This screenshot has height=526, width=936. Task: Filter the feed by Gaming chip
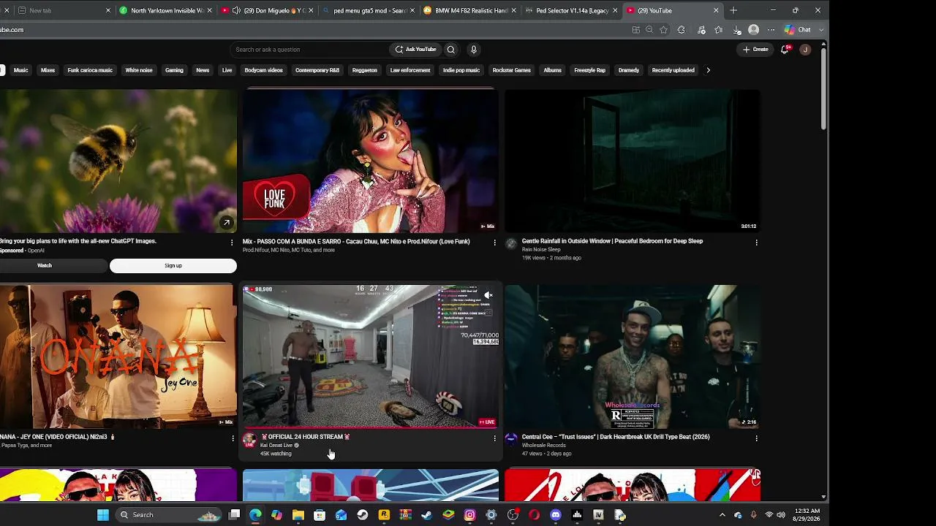pyautogui.click(x=174, y=70)
